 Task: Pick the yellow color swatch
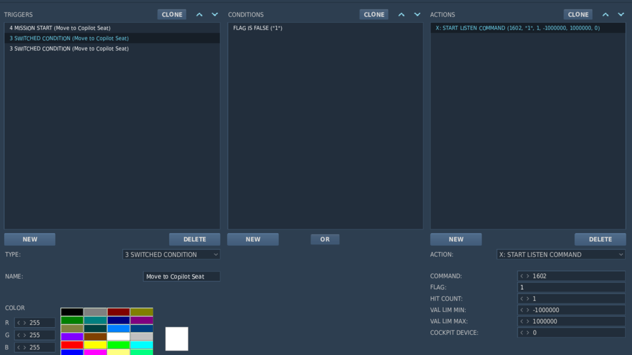tap(95, 345)
